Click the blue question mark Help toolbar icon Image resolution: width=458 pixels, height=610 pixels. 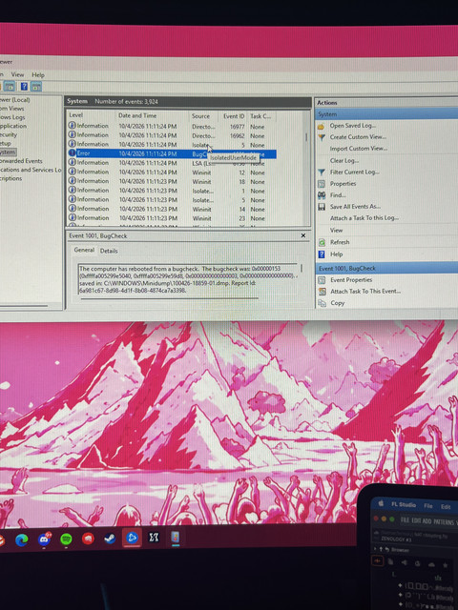pos(24,87)
